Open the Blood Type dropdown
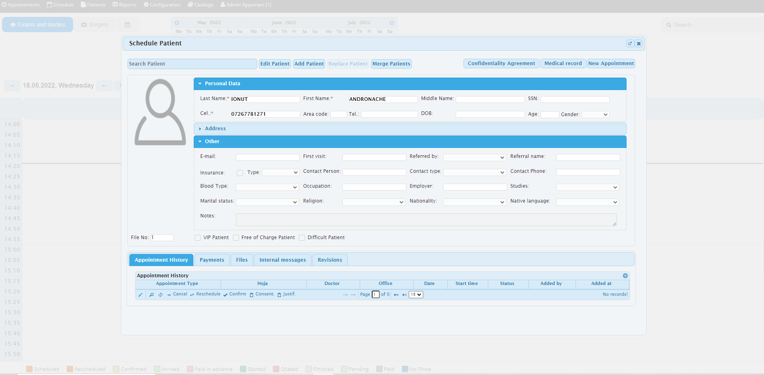This screenshot has height=375, width=764. (x=267, y=187)
